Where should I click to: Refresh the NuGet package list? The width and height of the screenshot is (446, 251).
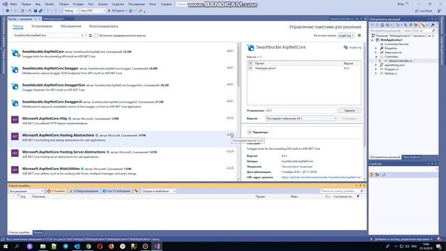click(91, 36)
